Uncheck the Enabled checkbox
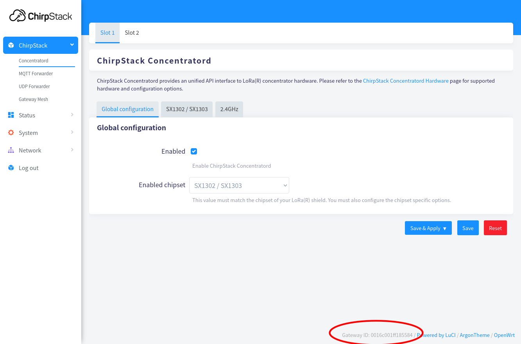This screenshot has width=521, height=344. pos(194,151)
